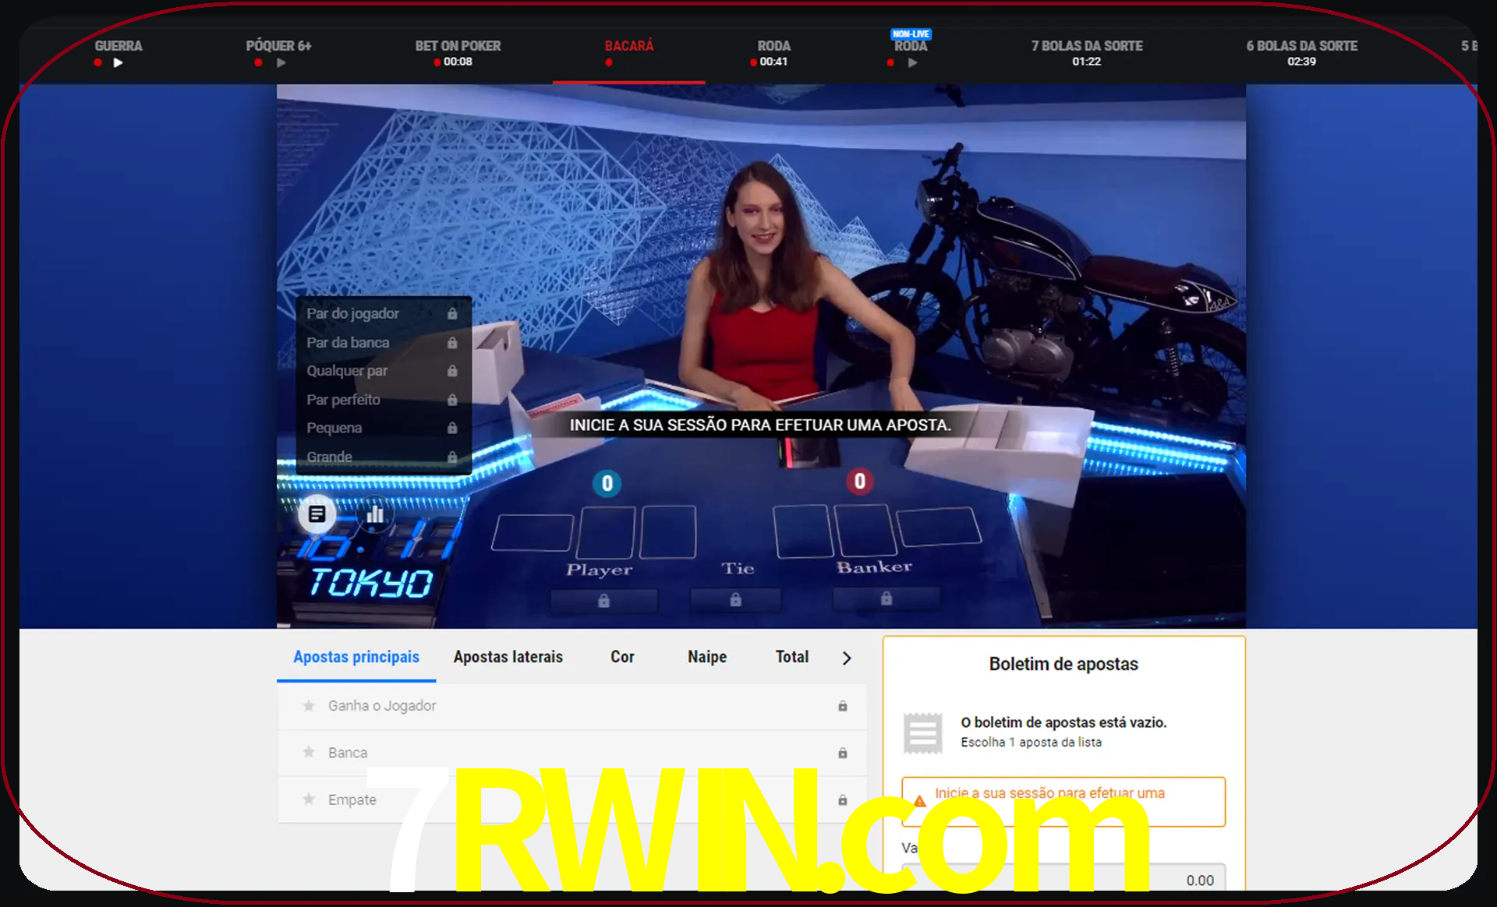Select the Par do jogador side bet
The height and width of the screenshot is (907, 1497).
coord(384,313)
